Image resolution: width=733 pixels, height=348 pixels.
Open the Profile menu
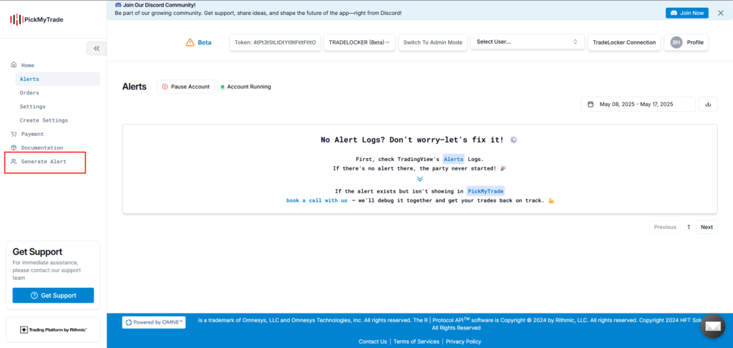pos(686,42)
